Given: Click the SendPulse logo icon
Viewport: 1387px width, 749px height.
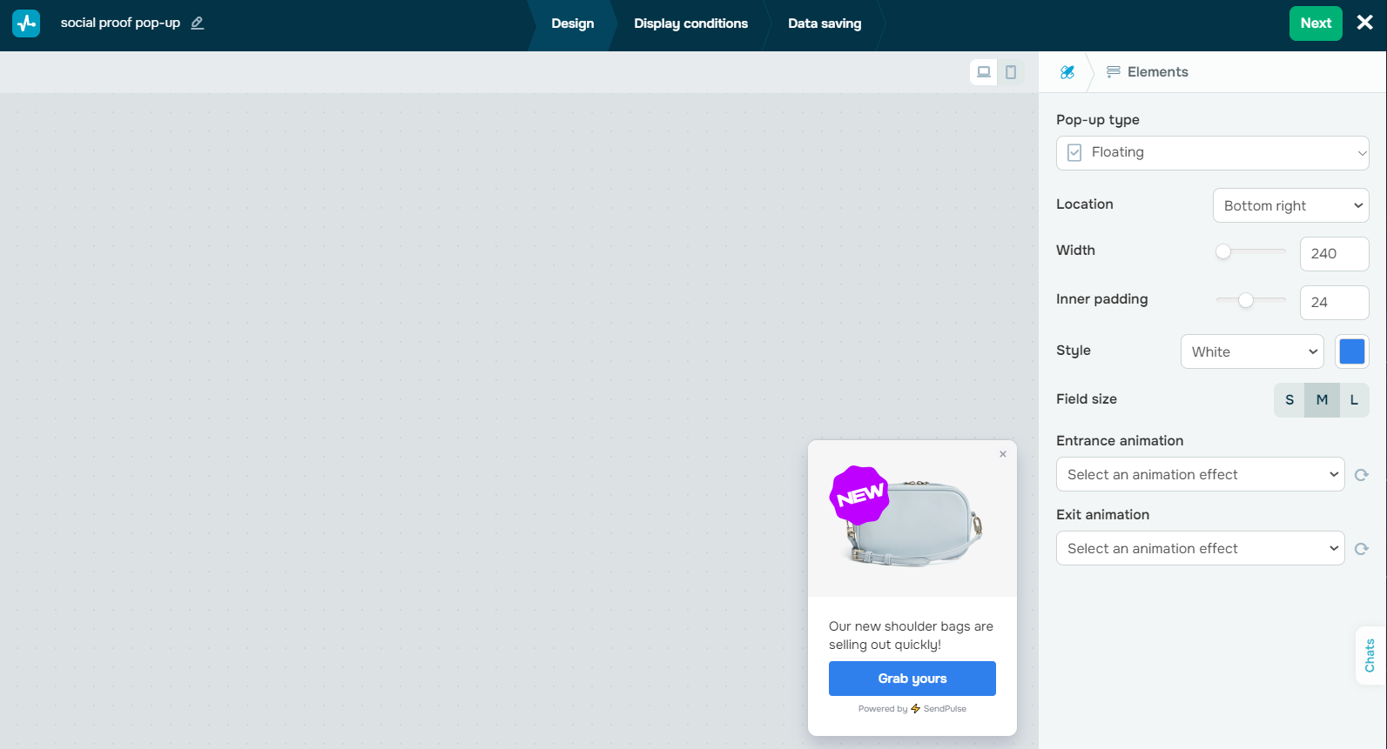Looking at the screenshot, I should 26,23.
